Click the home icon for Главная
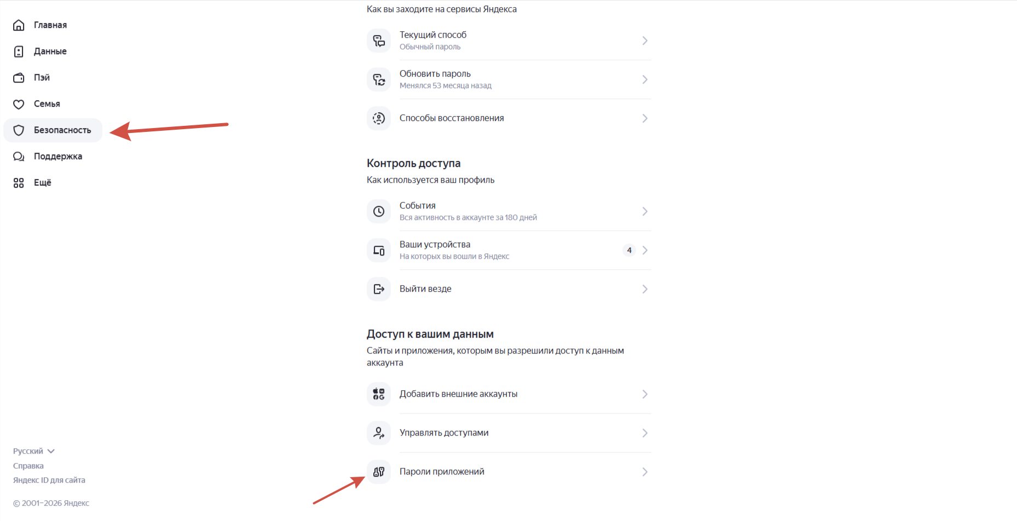This screenshot has height=521, width=1017. [x=19, y=25]
